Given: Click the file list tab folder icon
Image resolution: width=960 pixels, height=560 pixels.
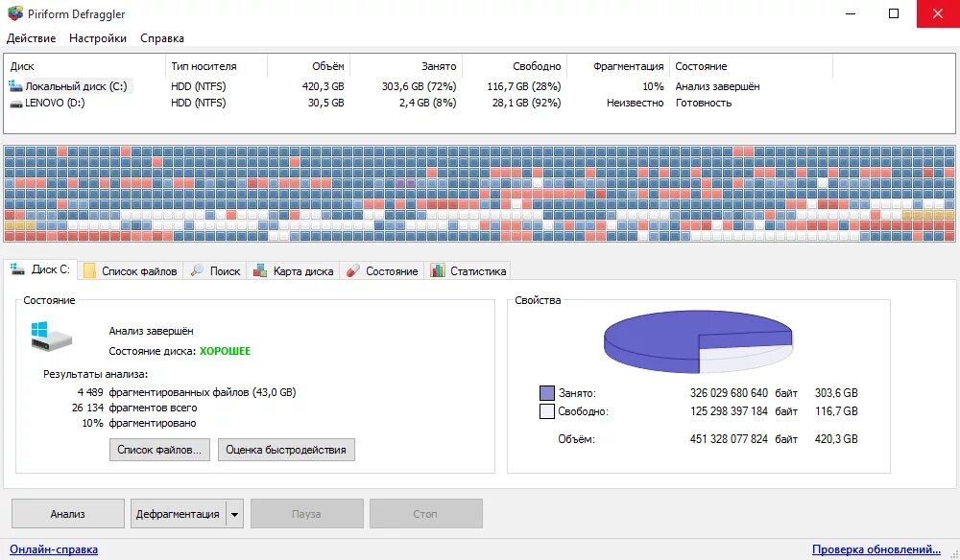Looking at the screenshot, I should 89,270.
